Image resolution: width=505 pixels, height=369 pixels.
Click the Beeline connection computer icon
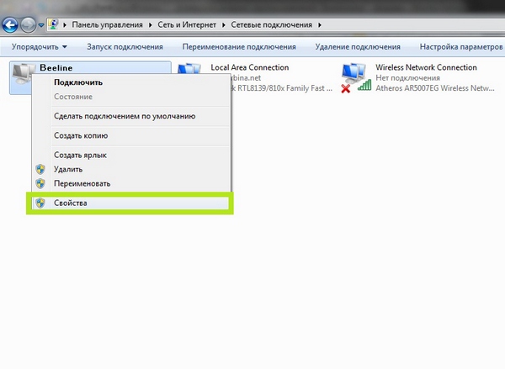point(22,73)
